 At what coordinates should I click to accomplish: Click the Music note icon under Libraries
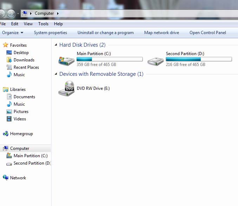coord(9,104)
